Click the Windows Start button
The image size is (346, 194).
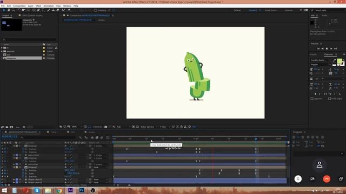point(4,190)
